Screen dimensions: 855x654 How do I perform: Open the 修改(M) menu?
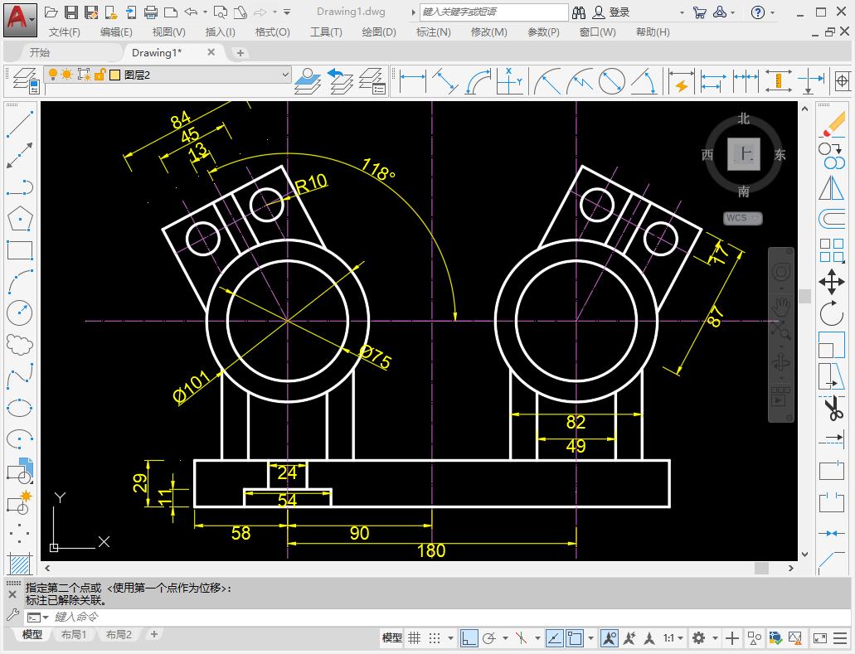click(489, 31)
